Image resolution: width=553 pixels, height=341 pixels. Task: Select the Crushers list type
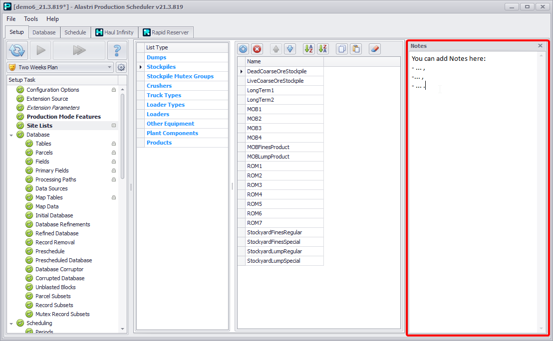pos(159,86)
